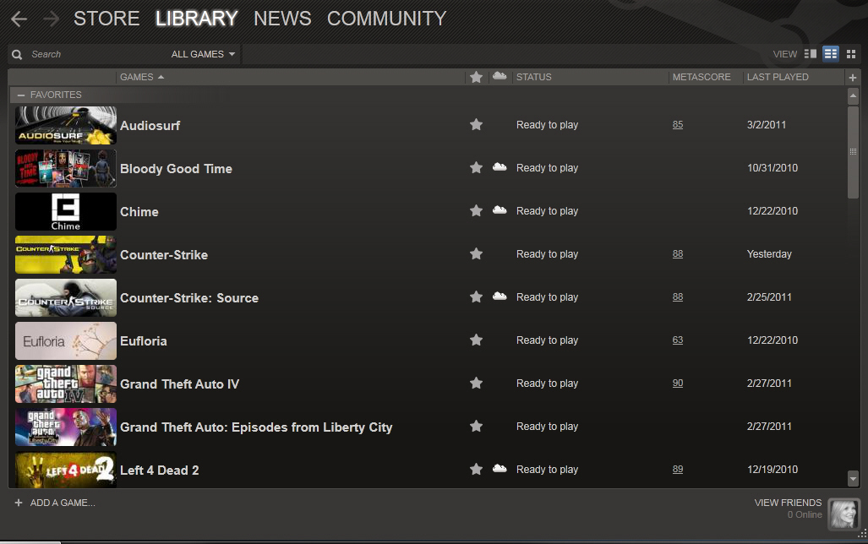The image size is (868, 544).
Task: Open VIEW FRIENDS list
Action: pos(788,503)
